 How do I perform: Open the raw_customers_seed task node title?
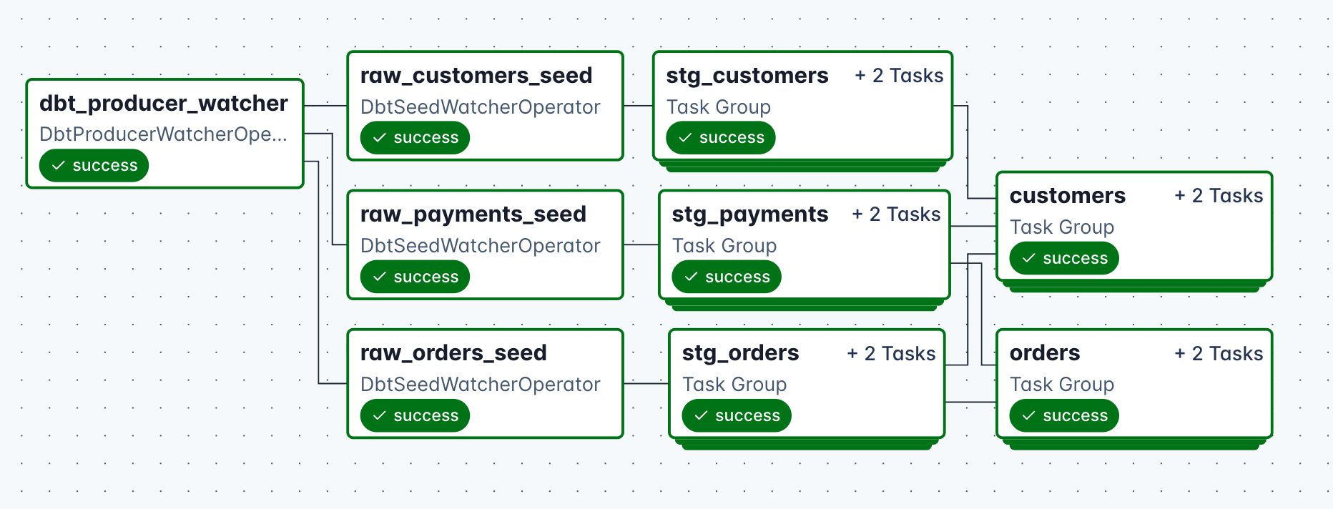click(476, 76)
